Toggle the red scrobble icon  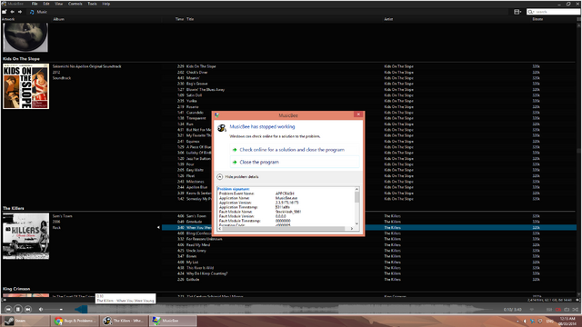coord(557,309)
